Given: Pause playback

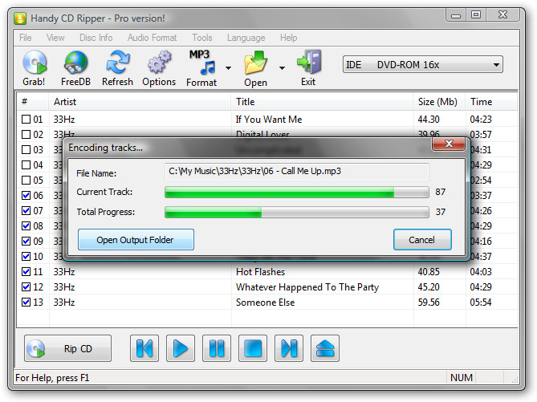Looking at the screenshot, I should point(217,348).
